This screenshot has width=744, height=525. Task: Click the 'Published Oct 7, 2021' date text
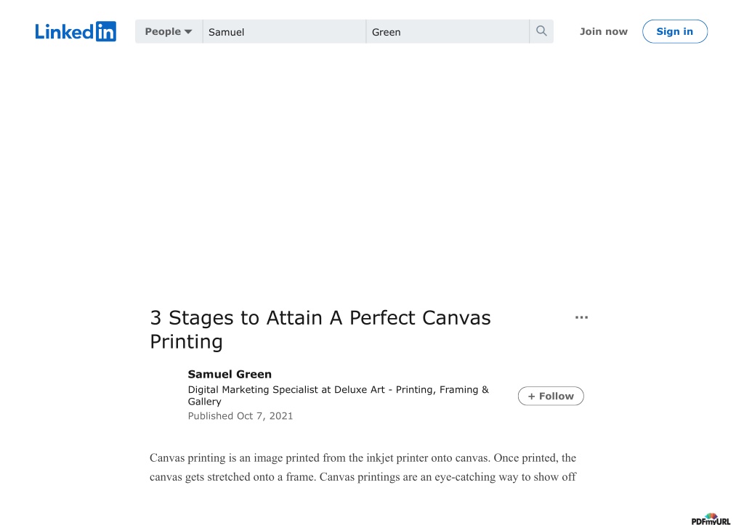pyautogui.click(x=240, y=416)
